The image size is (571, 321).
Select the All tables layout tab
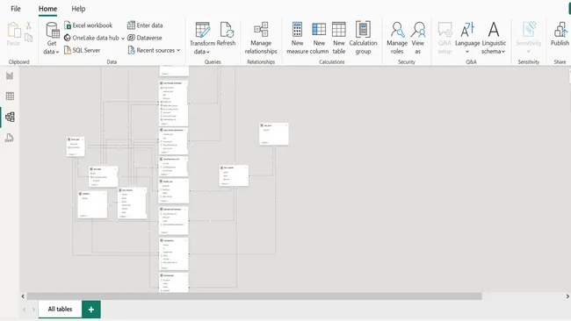point(60,309)
